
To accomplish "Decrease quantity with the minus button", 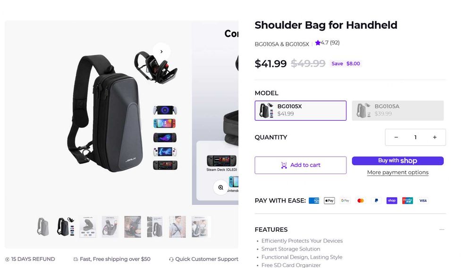I will pos(396,137).
